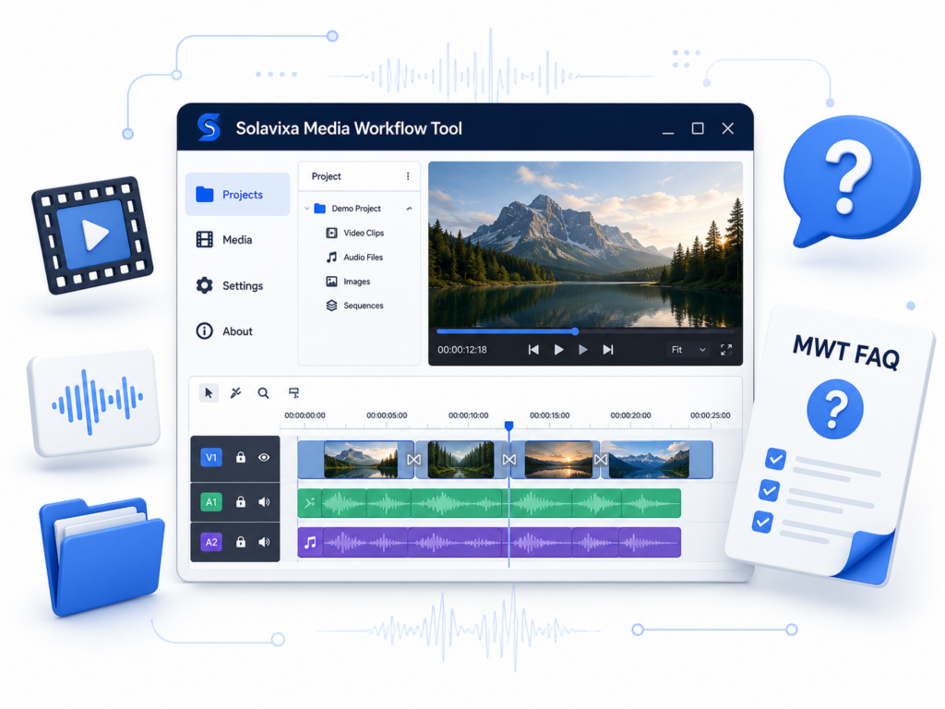The width and height of the screenshot is (945, 709).
Task: Click the Projects folder icon in sidebar
Action: (204, 194)
